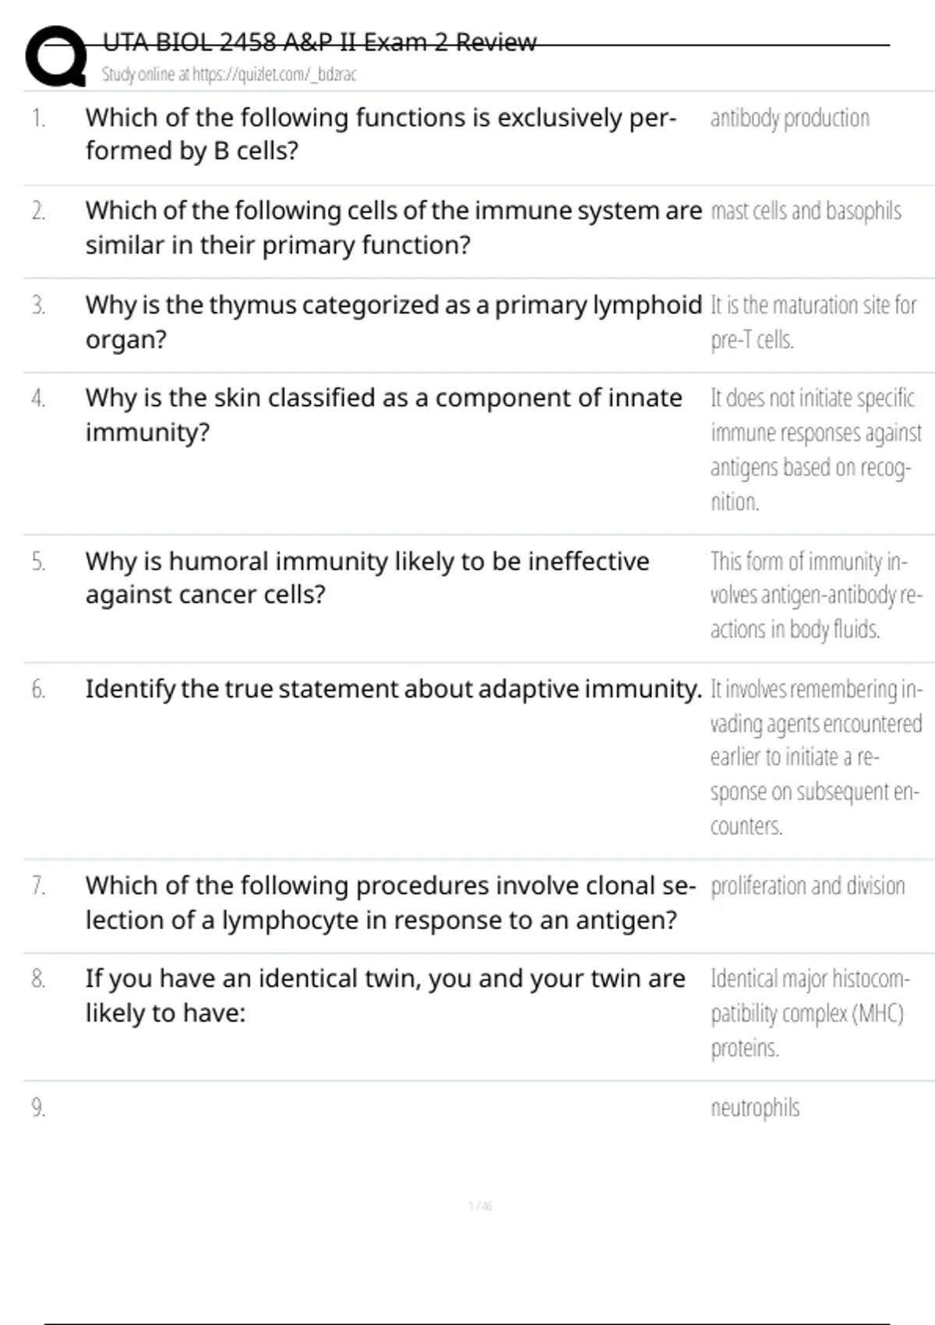Click the 'antigen-antibody reactions in body fluids' answer
The width and height of the screenshot is (935, 1325).
tap(815, 595)
